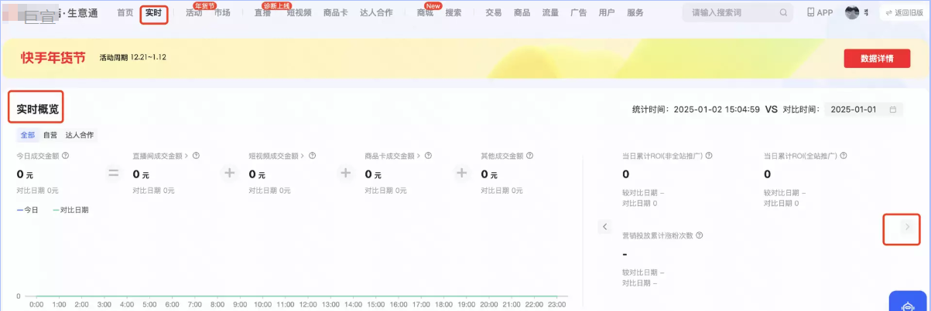Select the 达人合作 filter tab under 实时概览
This screenshot has width=931, height=311.
point(80,135)
